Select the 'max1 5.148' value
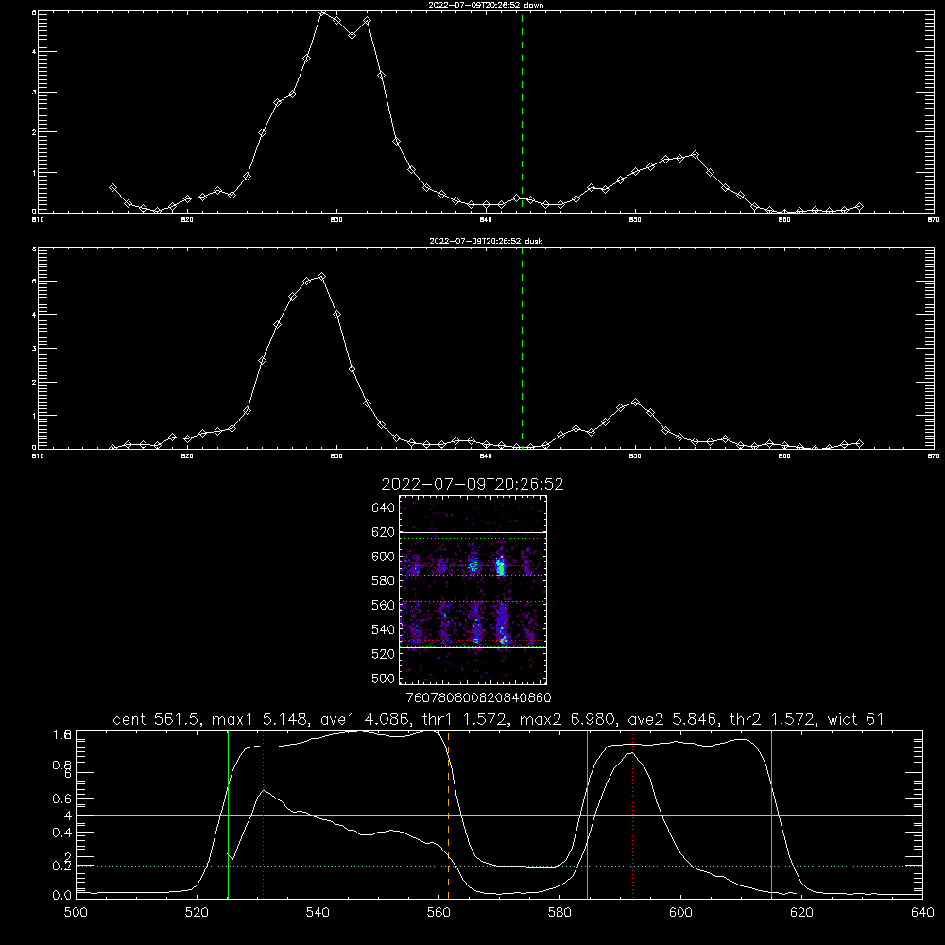The image size is (945, 945). (261, 719)
